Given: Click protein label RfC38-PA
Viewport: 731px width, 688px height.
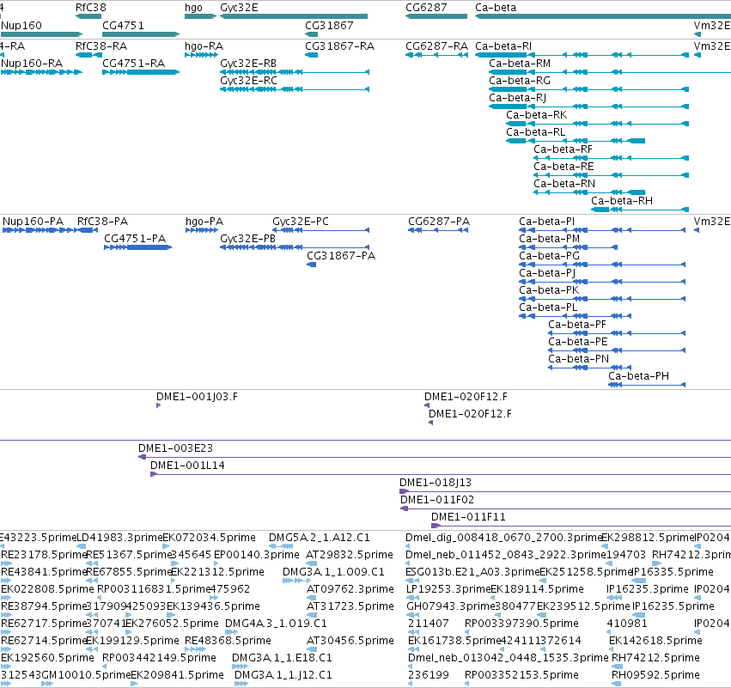Looking at the screenshot, I should tap(102, 222).
